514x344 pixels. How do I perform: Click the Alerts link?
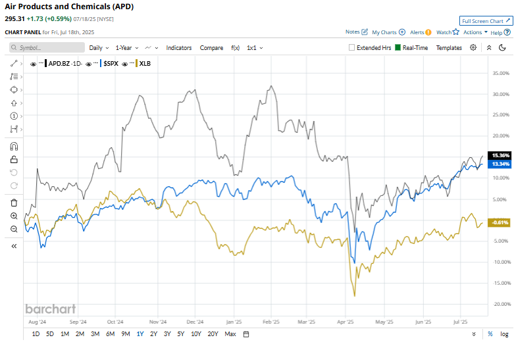[x=417, y=32]
